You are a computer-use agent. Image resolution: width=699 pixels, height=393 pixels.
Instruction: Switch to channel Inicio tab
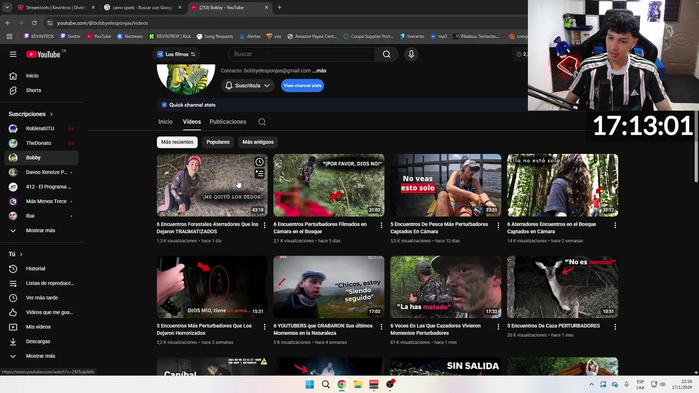(165, 122)
